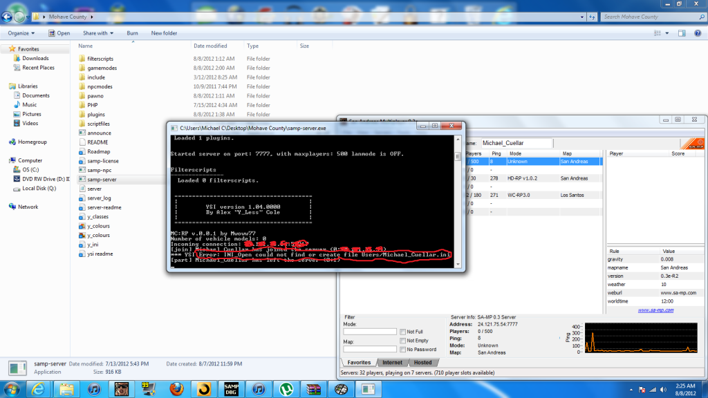Expand the address bar history dropdown

(582, 17)
